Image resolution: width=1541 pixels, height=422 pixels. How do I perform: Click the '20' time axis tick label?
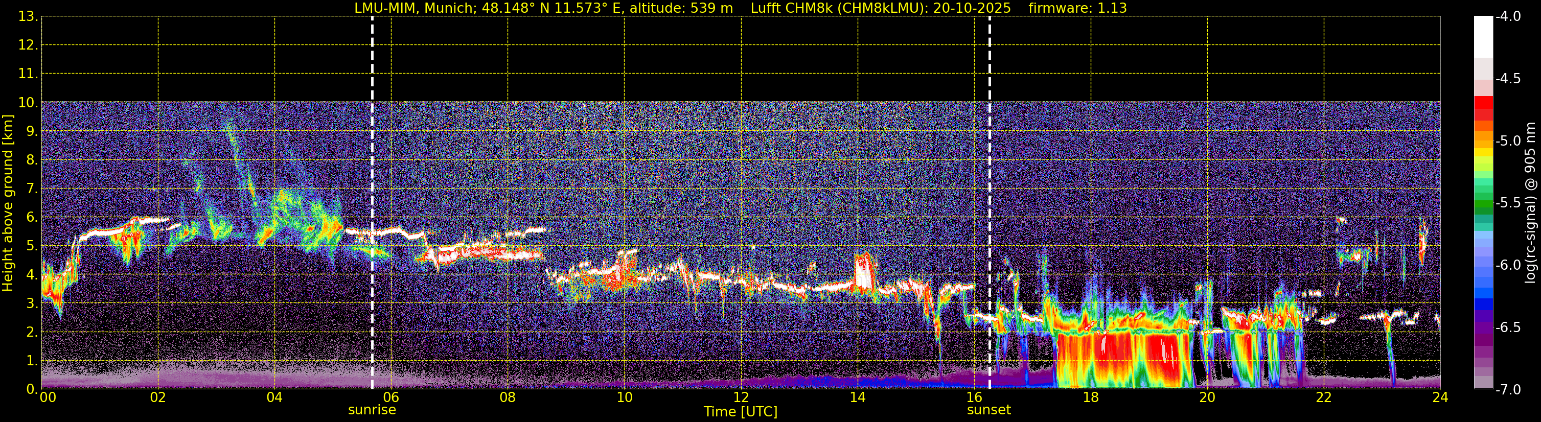tap(1207, 397)
